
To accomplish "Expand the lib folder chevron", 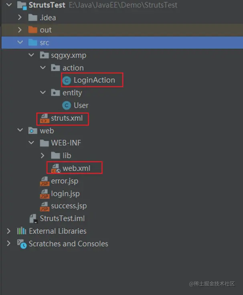I will tap(43, 156).
